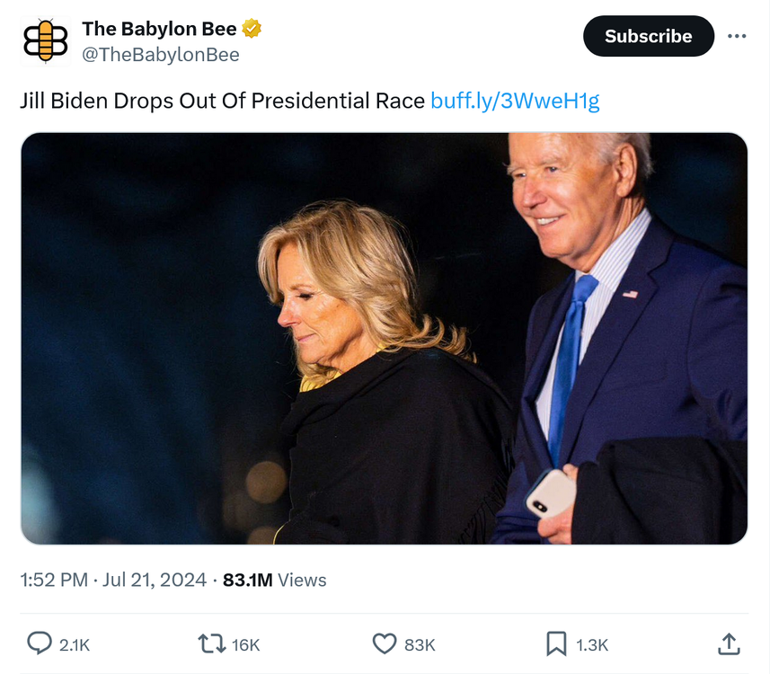Viewport: 770px width, 674px height.
Task: Like the post with the heart icon
Action: click(385, 643)
